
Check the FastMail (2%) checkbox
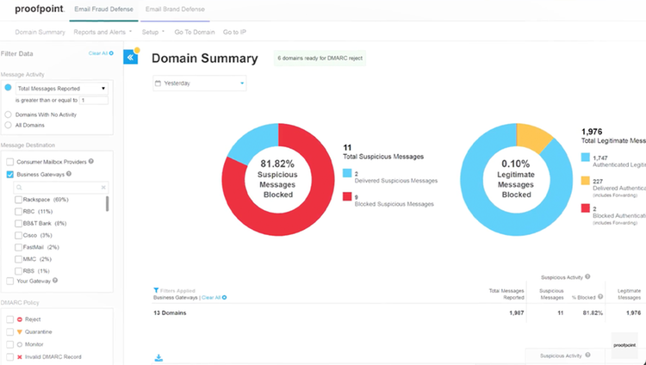click(x=18, y=248)
